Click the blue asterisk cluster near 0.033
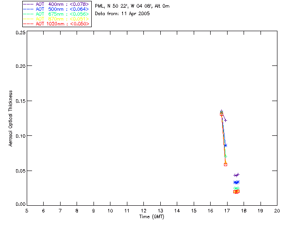 [x=236, y=182]
